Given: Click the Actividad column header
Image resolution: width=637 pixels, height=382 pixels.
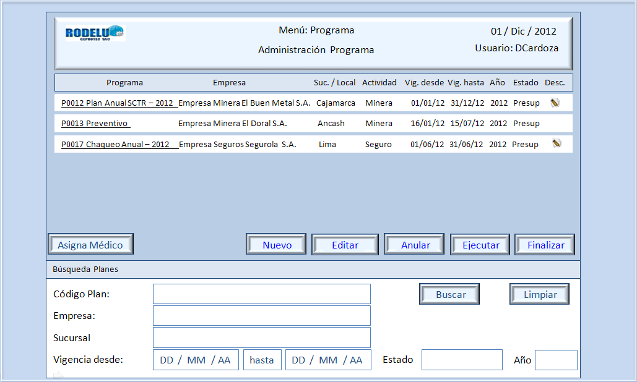Looking at the screenshot, I should pyautogui.click(x=379, y=83).
